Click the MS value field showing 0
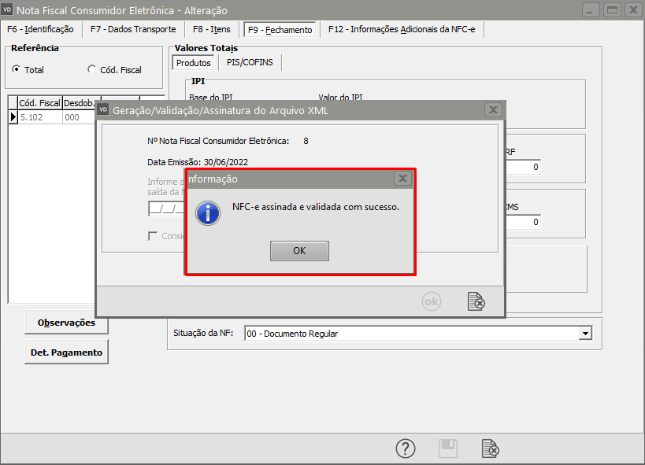 click(523, 222)
